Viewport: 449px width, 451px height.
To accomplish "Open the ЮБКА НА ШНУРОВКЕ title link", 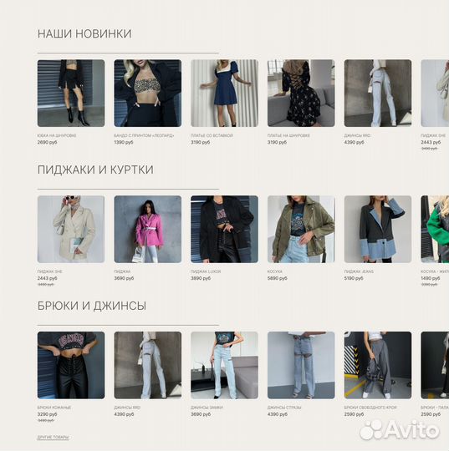I will [x=57, y=135].
